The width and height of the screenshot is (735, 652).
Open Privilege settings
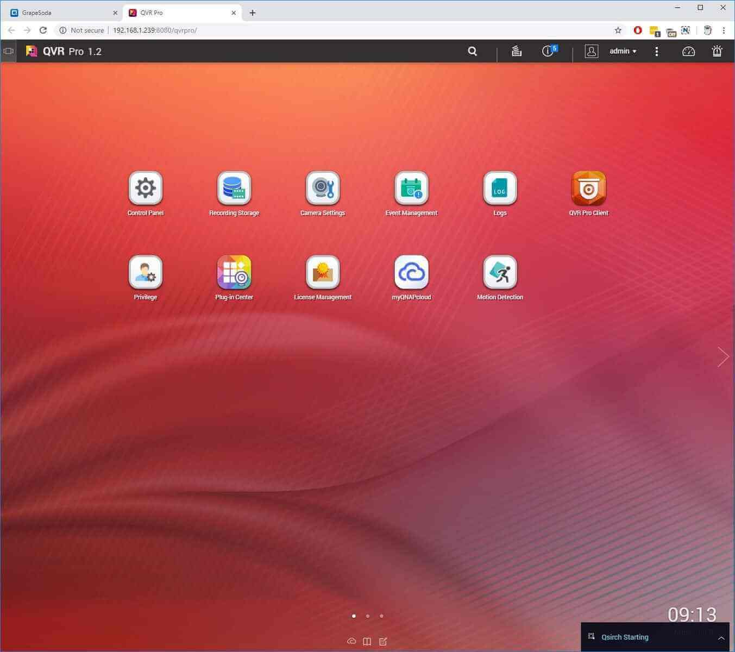[145, 273]
